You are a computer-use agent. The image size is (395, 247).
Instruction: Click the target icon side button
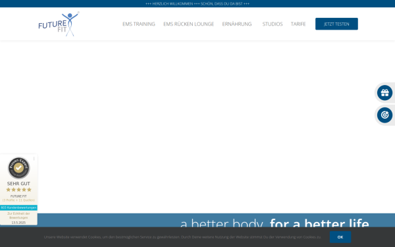384,115
